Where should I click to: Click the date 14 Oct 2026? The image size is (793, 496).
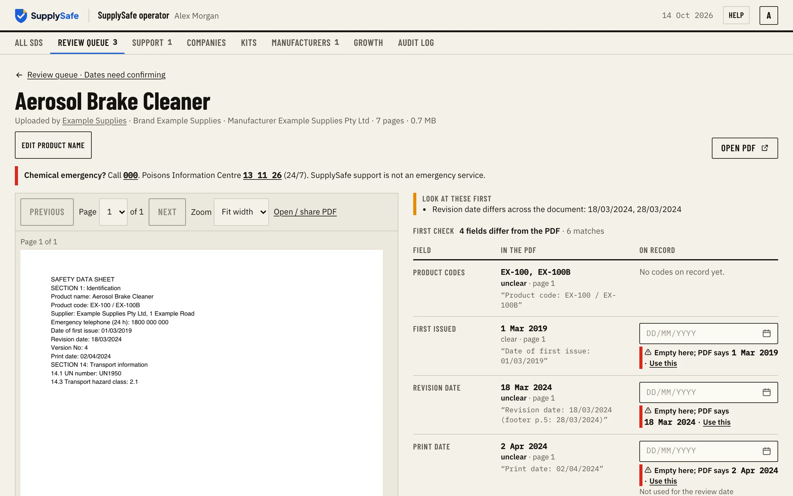click(687, 15)
